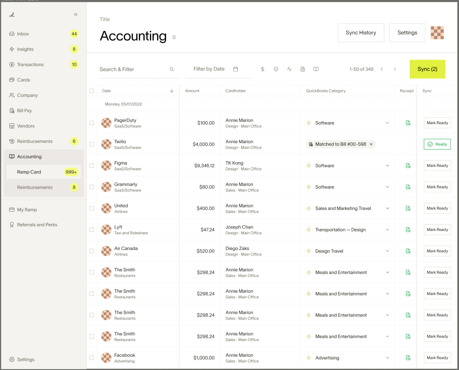The image size is (459, 370).
Task: Select Ramp Card under Accounting
Action: pos(43,172)
